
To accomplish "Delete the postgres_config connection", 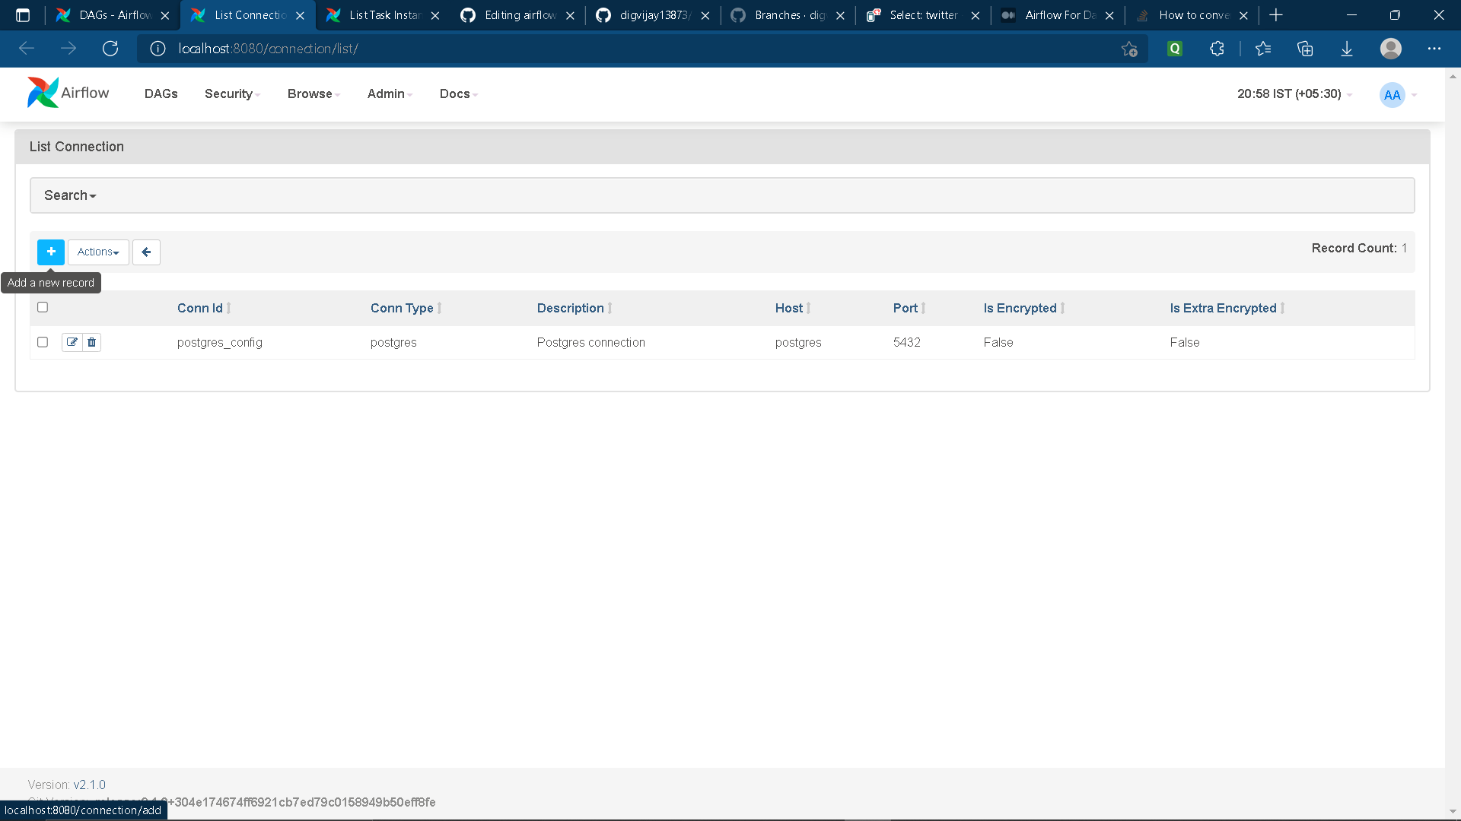I will [x=91, y=342].
